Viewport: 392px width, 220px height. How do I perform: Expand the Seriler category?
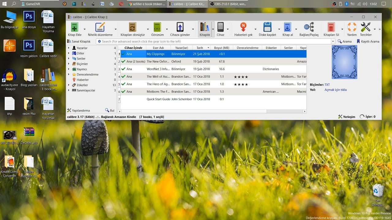click(69, 58)
